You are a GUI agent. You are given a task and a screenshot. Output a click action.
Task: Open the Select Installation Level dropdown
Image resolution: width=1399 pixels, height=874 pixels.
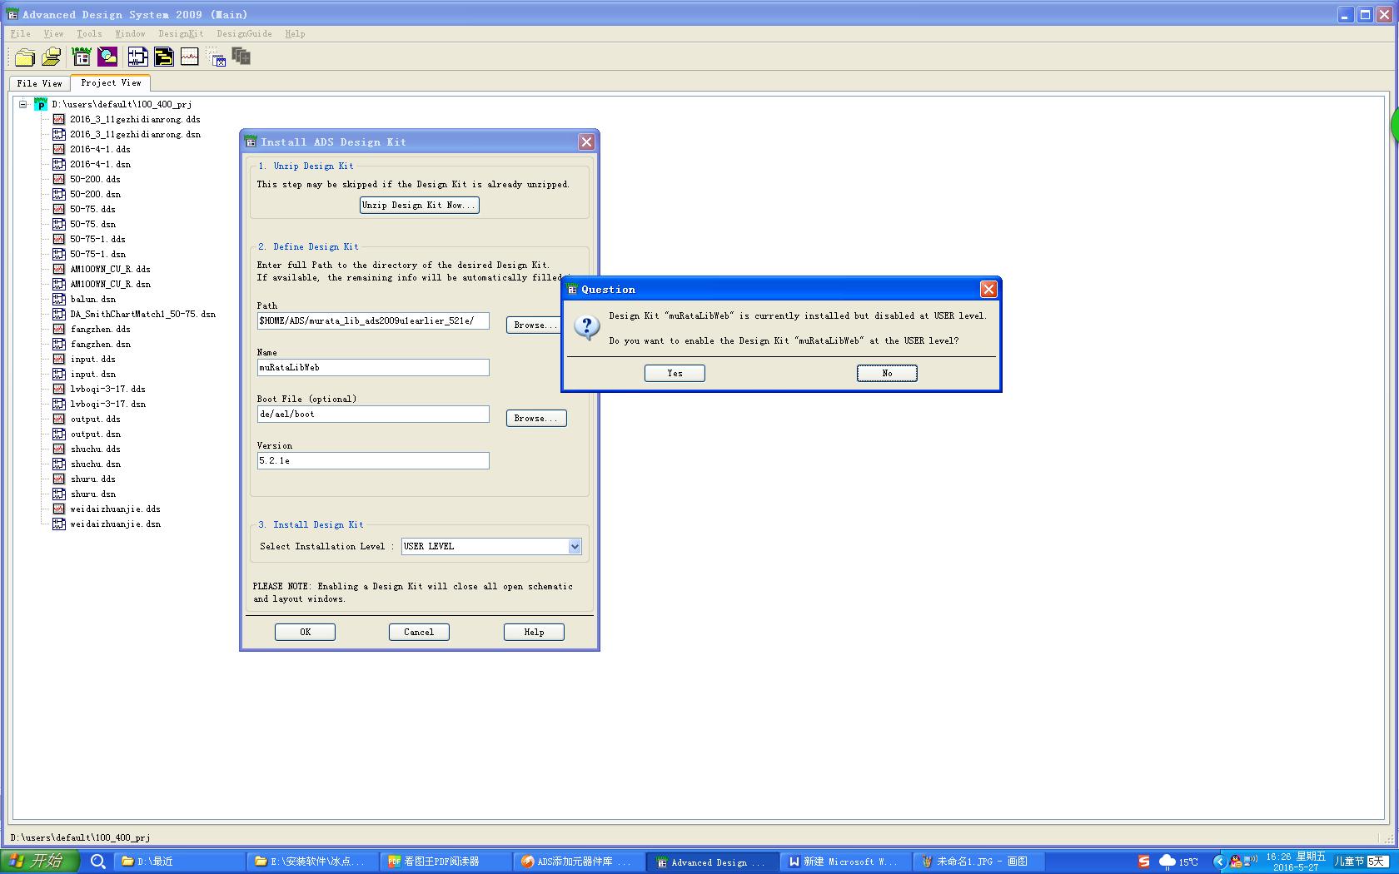575,547
